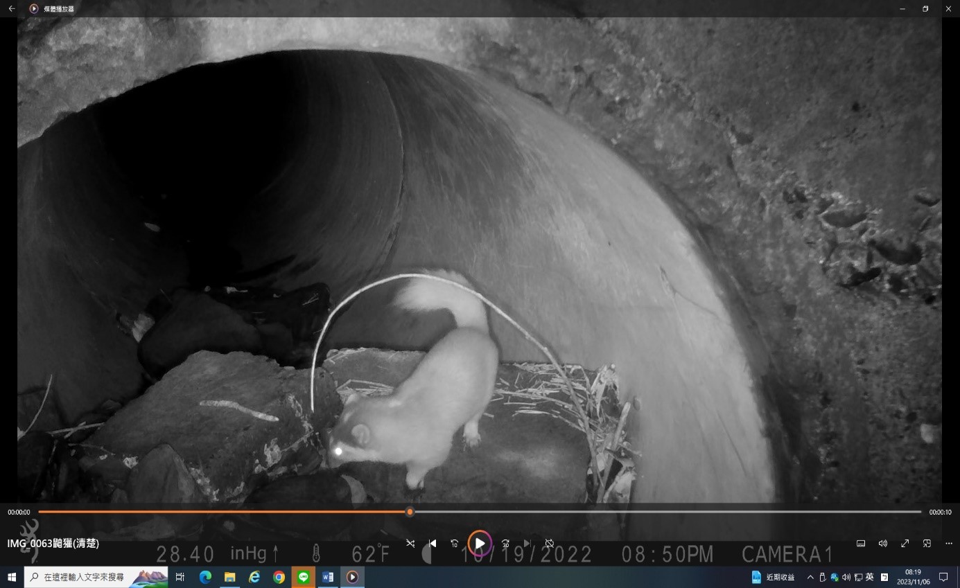Click the video seek bar handle

click(x=410, y=512)
